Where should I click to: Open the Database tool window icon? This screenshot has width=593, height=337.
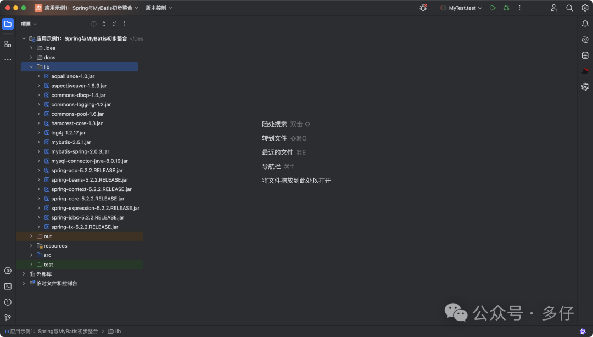click(x=585, y=55)
